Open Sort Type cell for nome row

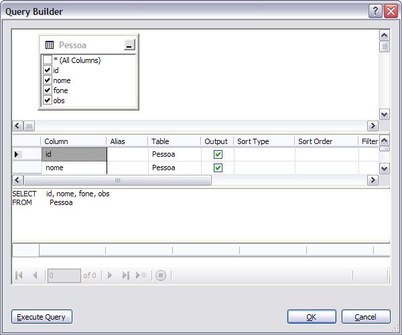coord(265,168)
